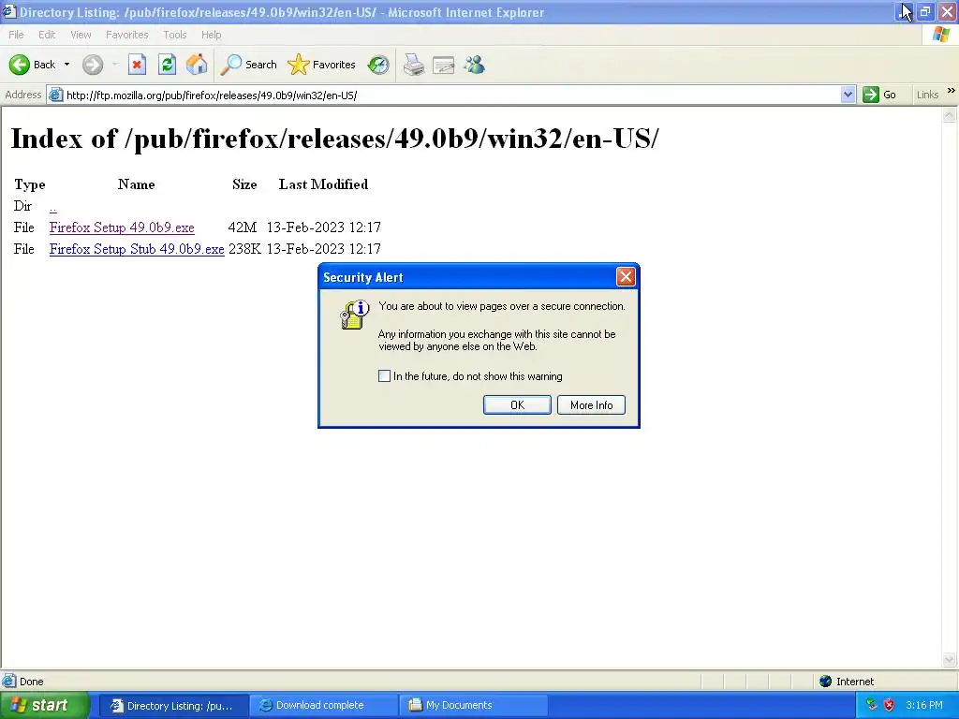Click the Internet zone globe icon
The image size is (959, 719).
tap(826, 682)
